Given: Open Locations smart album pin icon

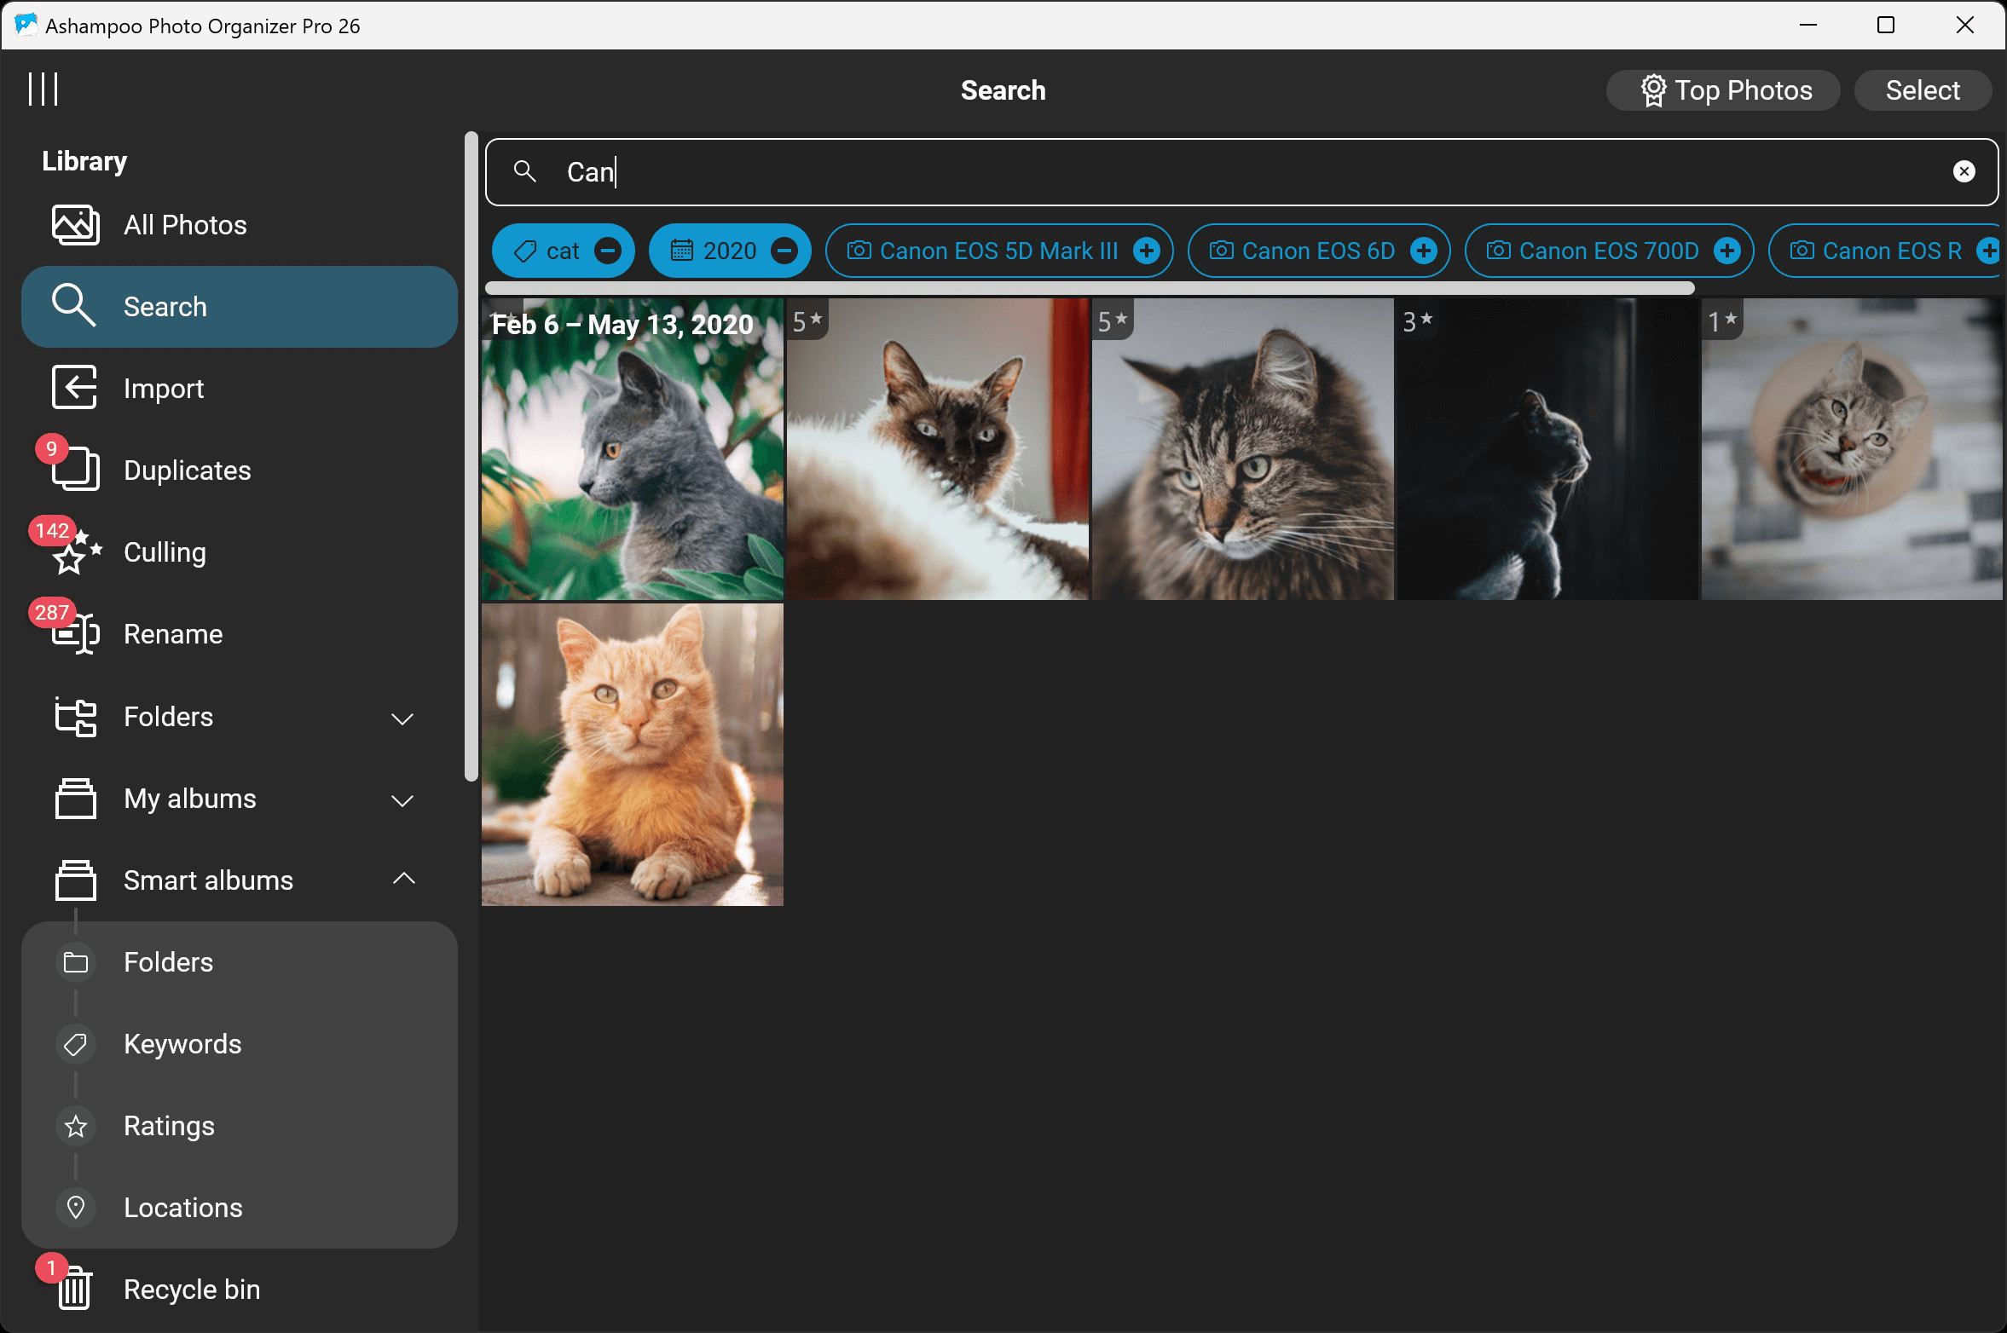Looking at the screenshot, I should (76, 1207).
